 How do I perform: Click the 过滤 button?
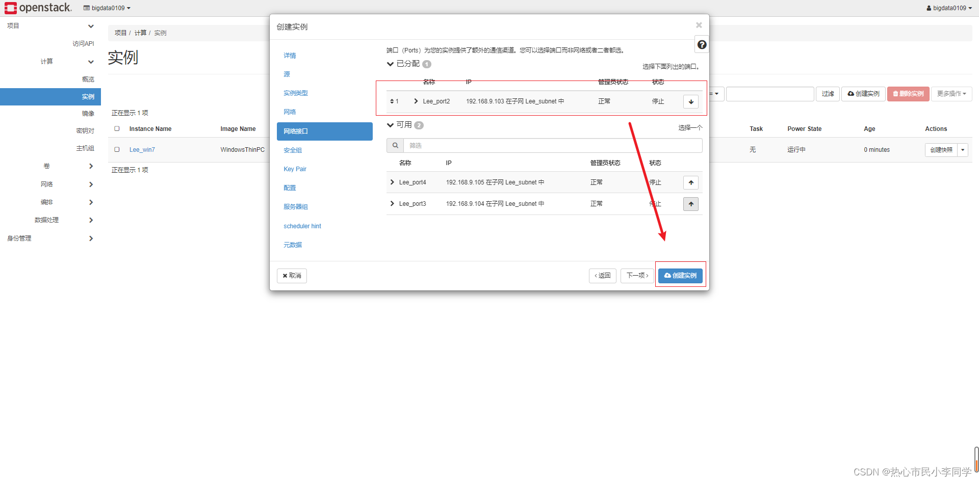(x=828, y=94)
